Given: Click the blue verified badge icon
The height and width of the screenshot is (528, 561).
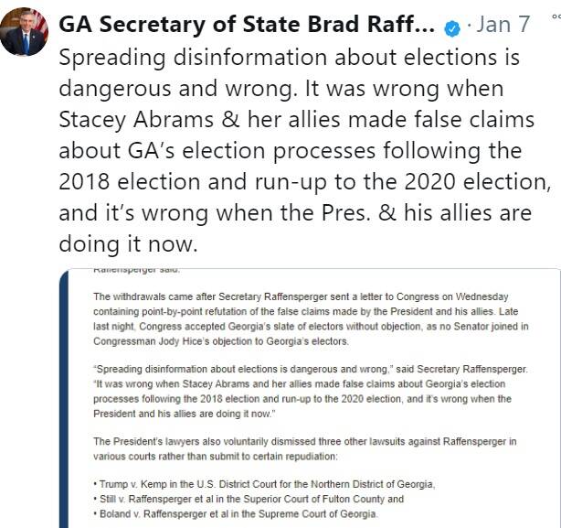Looking at the screenshot, I should 452,28.
